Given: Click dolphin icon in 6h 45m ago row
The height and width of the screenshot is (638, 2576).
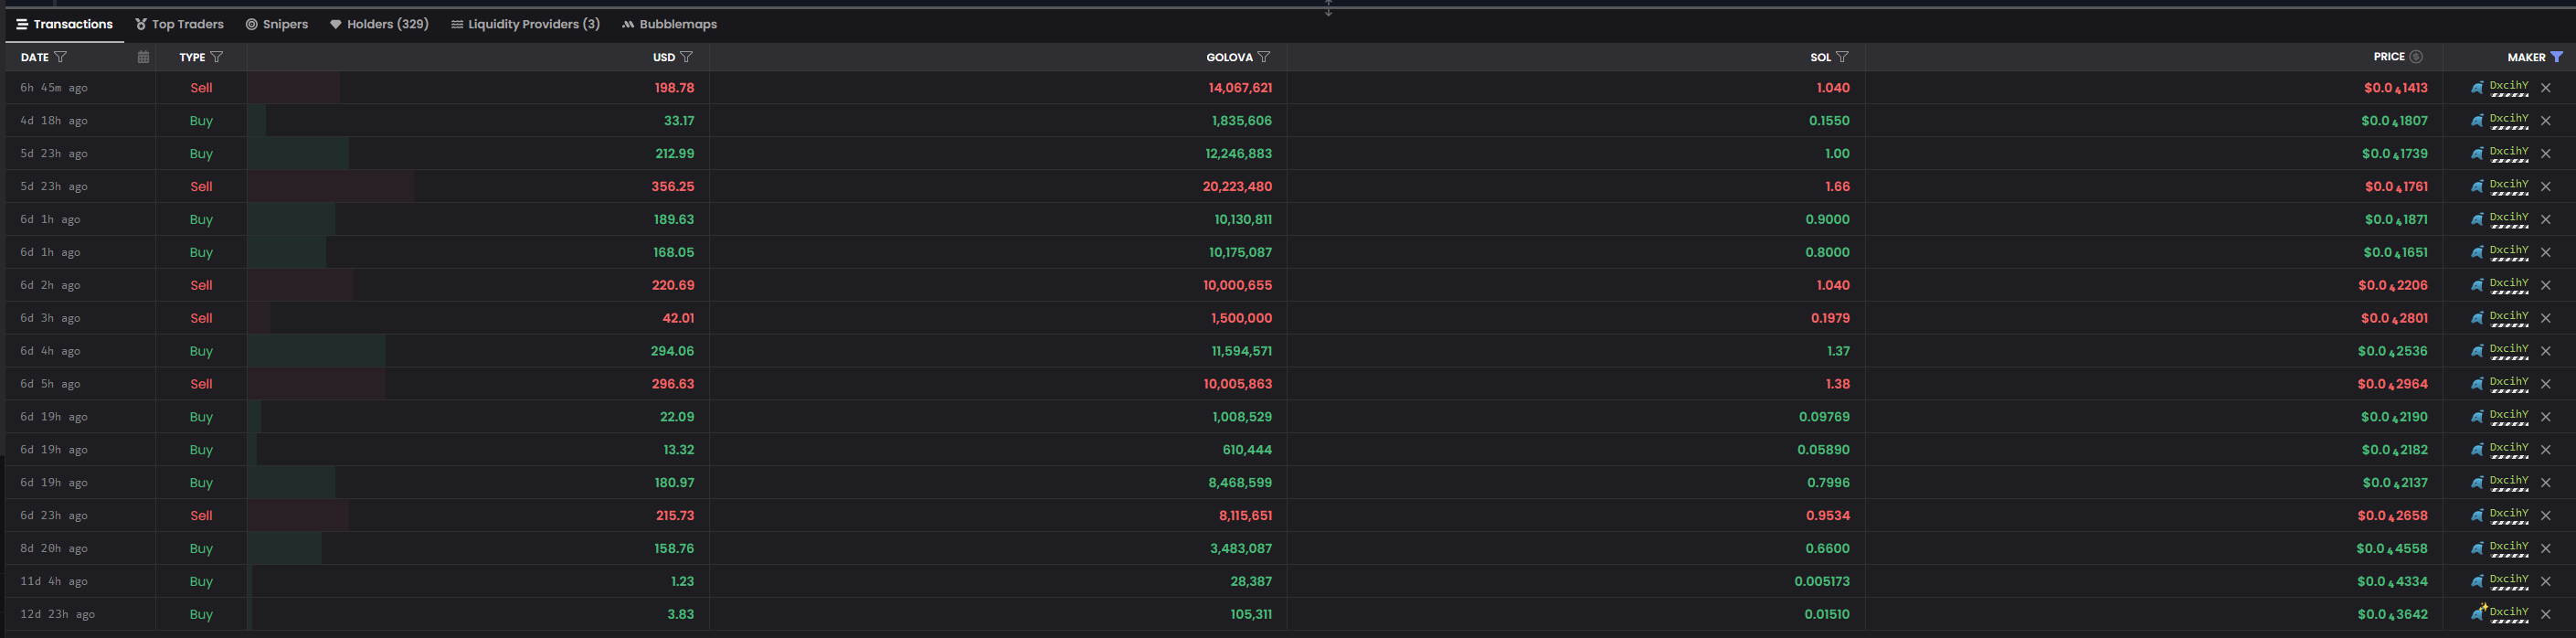Looking at the screenshot, I should click(x=2477, y=88).
